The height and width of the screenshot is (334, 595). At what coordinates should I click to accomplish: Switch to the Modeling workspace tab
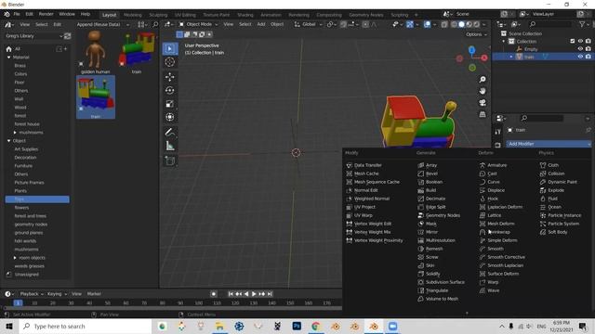[133, 15]
